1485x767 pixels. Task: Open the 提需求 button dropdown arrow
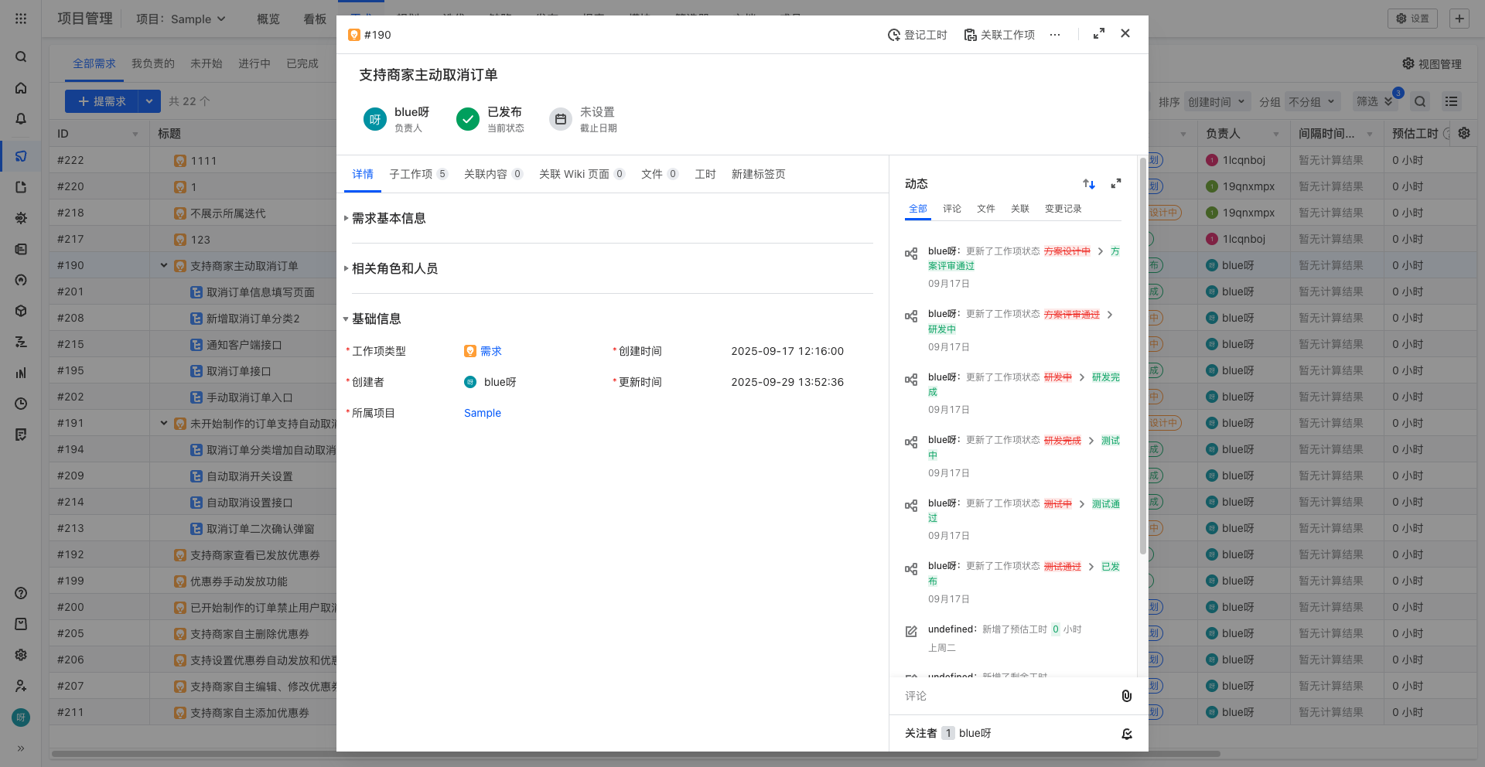149,101
